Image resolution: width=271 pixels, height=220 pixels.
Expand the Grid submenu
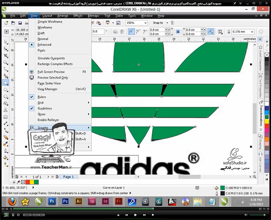[60, 103]
